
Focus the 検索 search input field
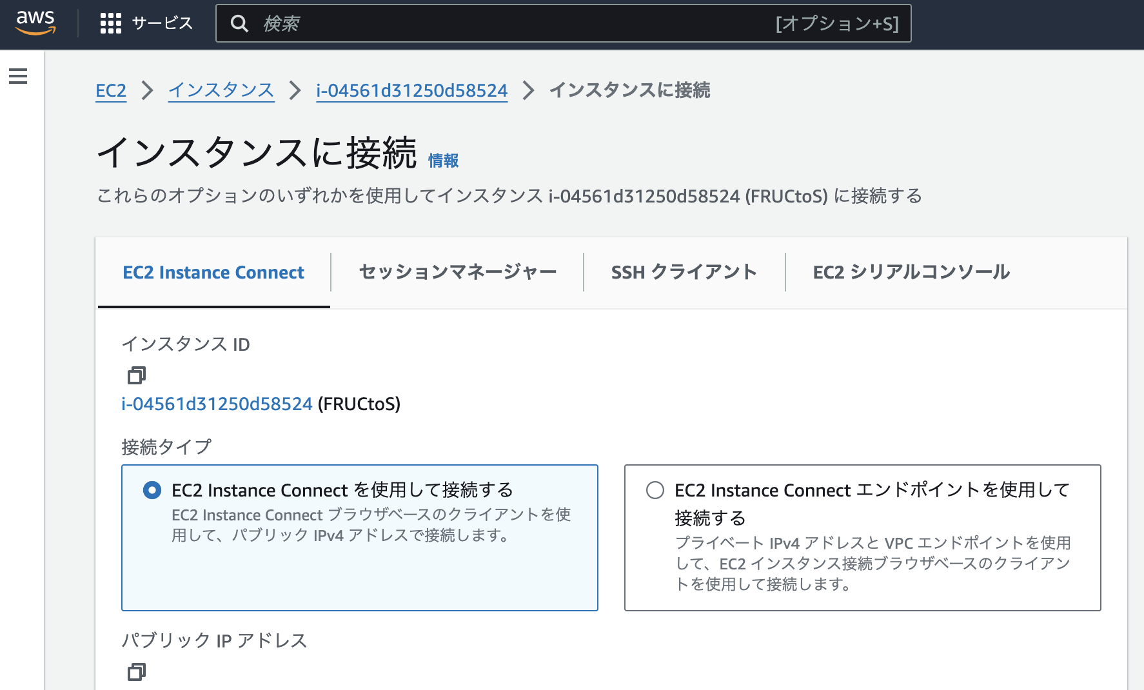(x=563, y=23)
